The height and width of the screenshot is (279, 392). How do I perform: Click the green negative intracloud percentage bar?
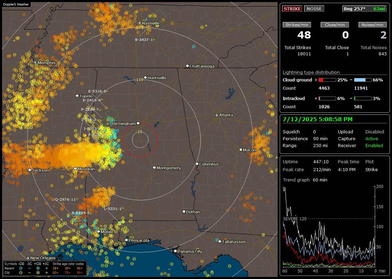click(x=363, y=99)
